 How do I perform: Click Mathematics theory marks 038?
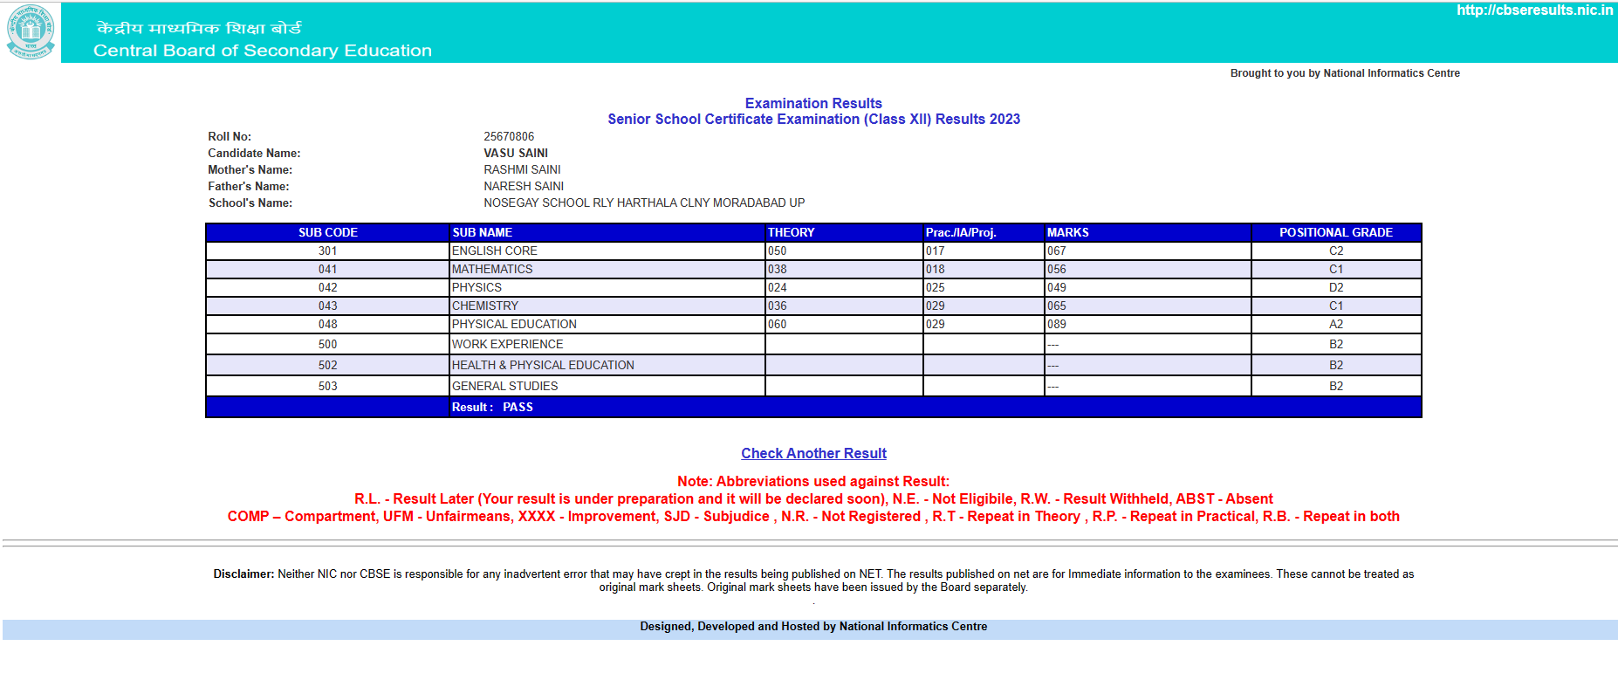point(778,269)
